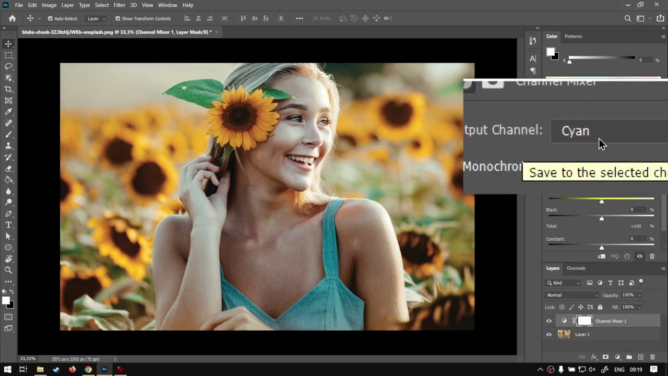Select the Lasso tool
668x376 pixels.
tap(8, 66)
